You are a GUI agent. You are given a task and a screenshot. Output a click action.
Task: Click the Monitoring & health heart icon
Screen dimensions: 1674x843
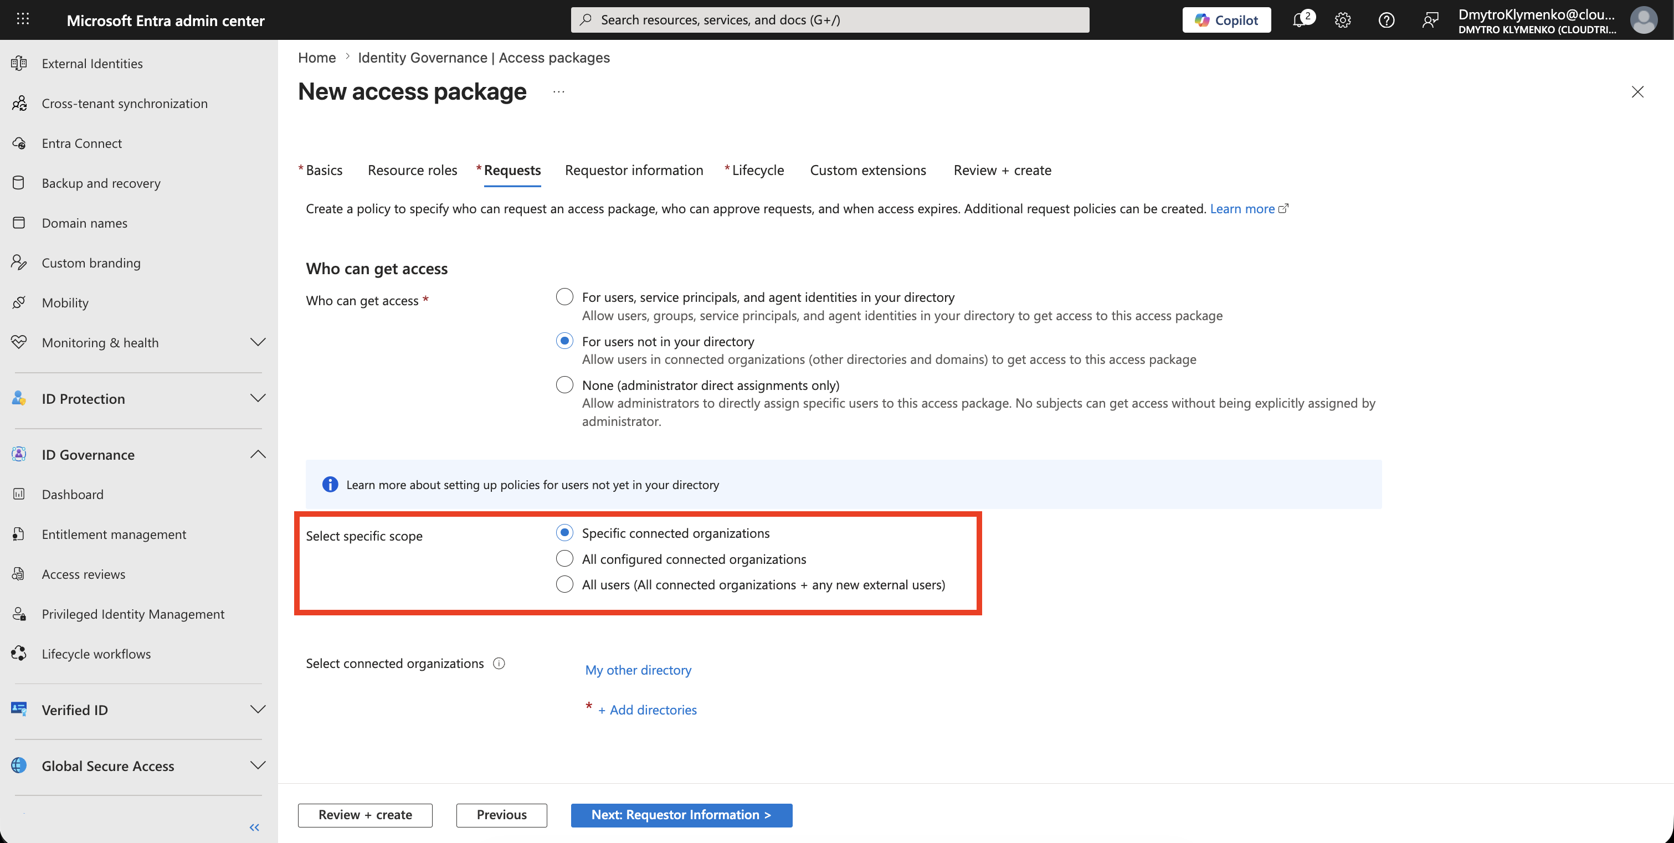coord(19,342)
